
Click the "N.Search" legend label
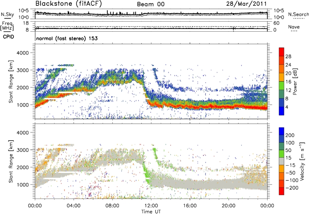(298, 14)
